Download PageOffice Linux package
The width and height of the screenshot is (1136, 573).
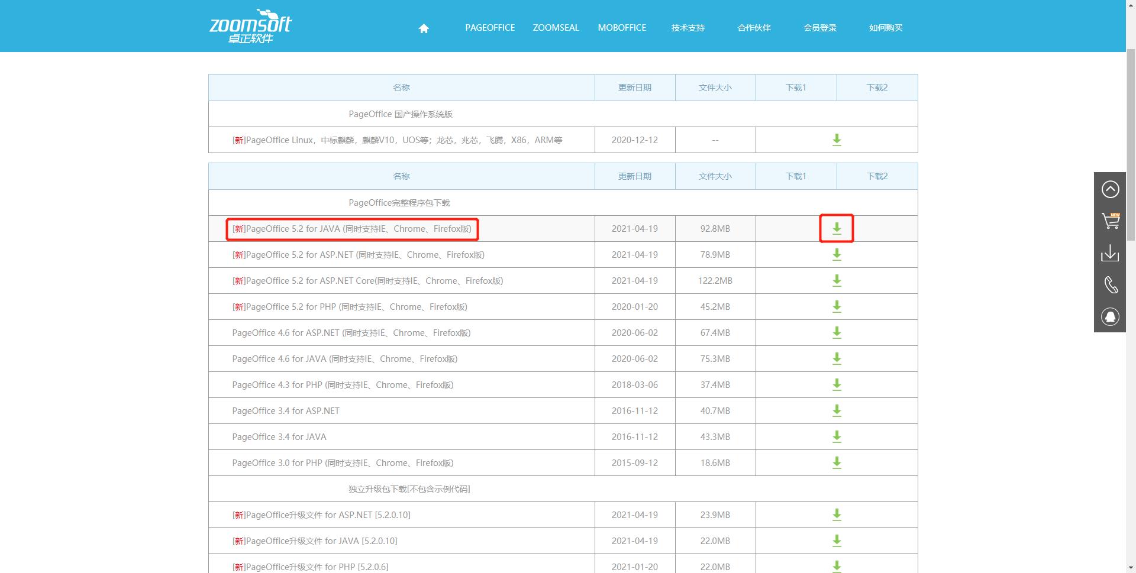click(837, 140)
